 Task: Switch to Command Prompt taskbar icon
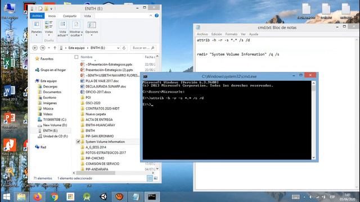(152, 197)
